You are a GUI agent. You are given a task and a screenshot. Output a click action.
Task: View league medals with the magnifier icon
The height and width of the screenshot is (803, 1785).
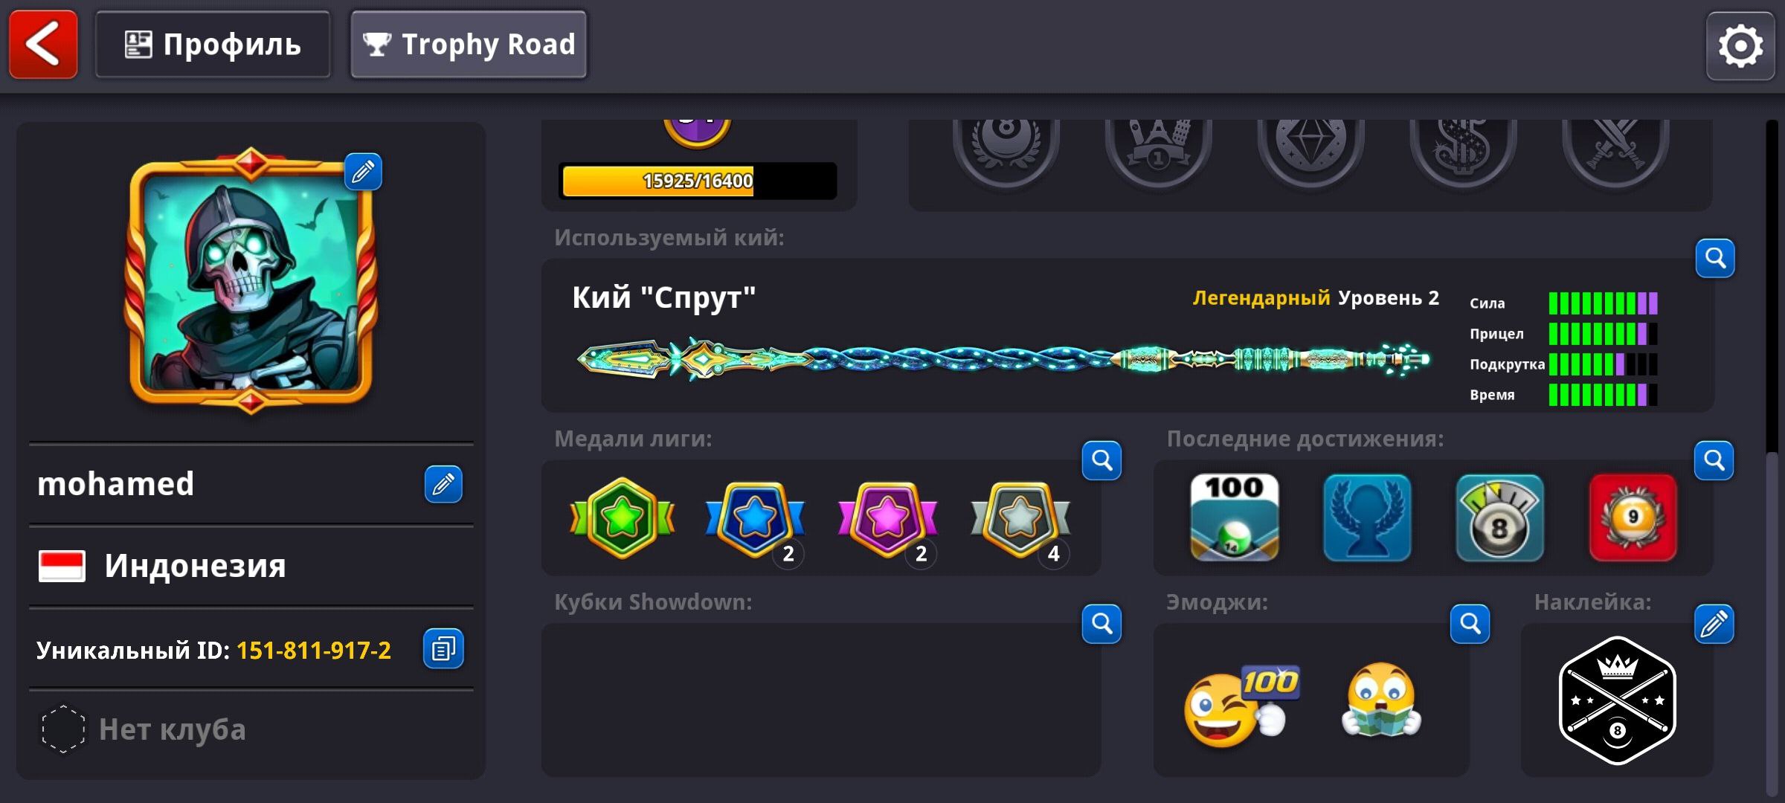pyautogui.click(x=1101, y=460)
